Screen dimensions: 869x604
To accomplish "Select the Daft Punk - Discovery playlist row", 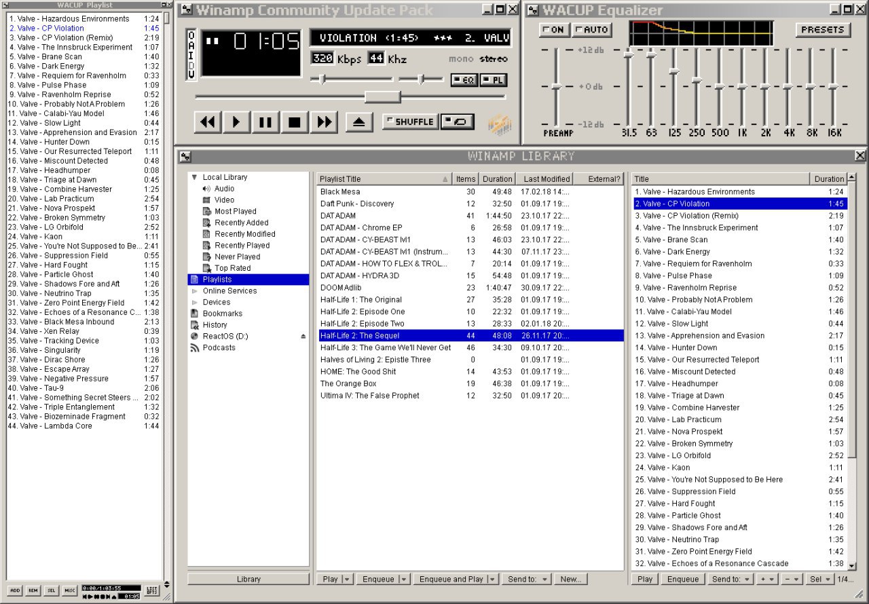I will coord(470,204).
